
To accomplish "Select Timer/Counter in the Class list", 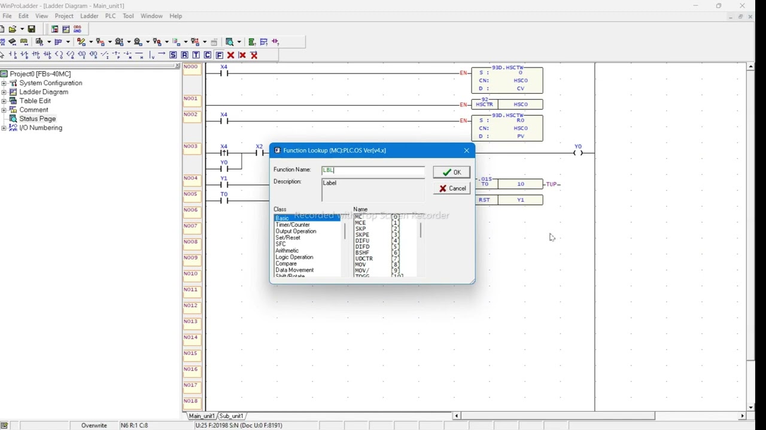I will (x=293, y=225).
